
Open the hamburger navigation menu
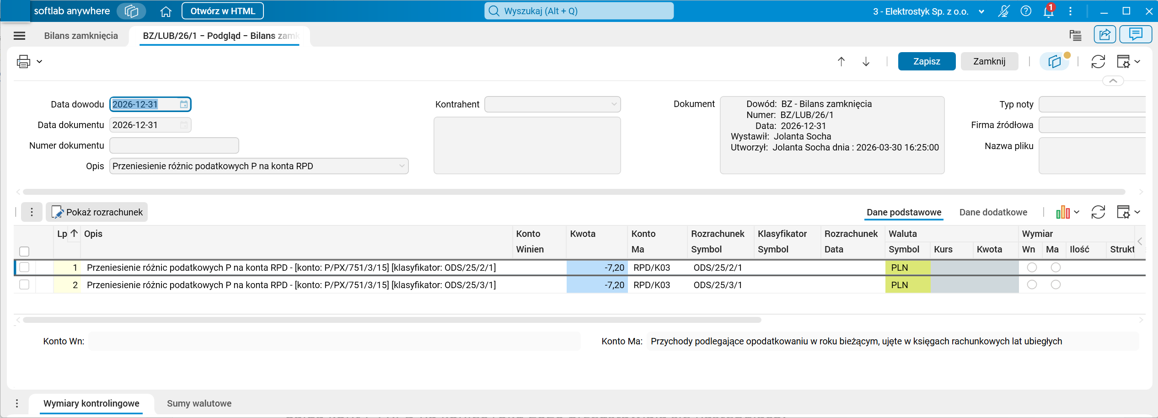[x=19, y=36]
